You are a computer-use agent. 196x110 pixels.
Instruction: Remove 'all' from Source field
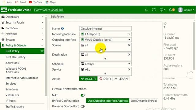[x=129, y=45]
